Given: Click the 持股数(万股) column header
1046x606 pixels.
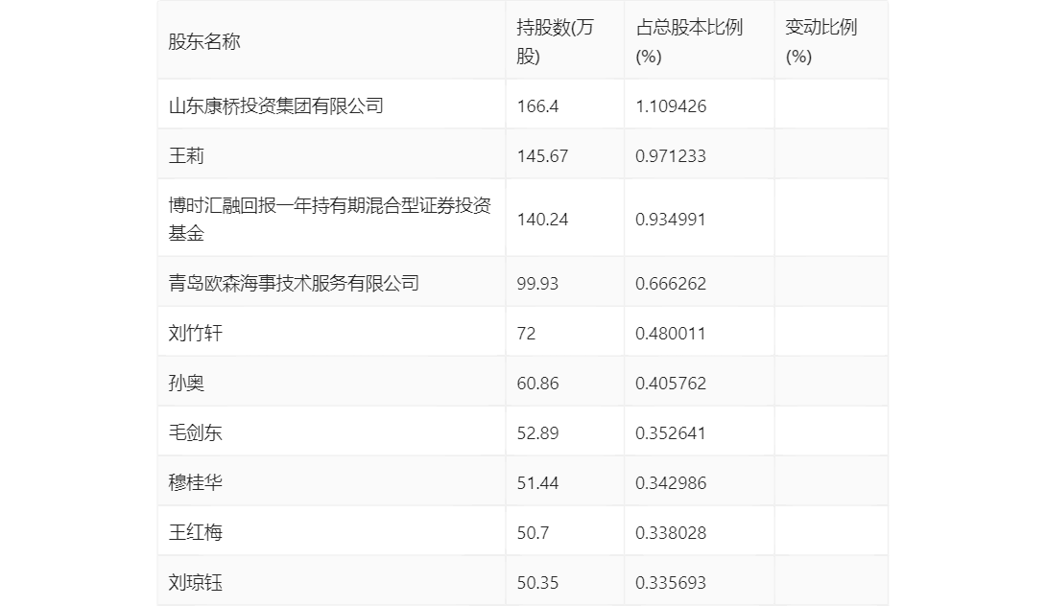Looking at the screenshot, I should 555,41.
